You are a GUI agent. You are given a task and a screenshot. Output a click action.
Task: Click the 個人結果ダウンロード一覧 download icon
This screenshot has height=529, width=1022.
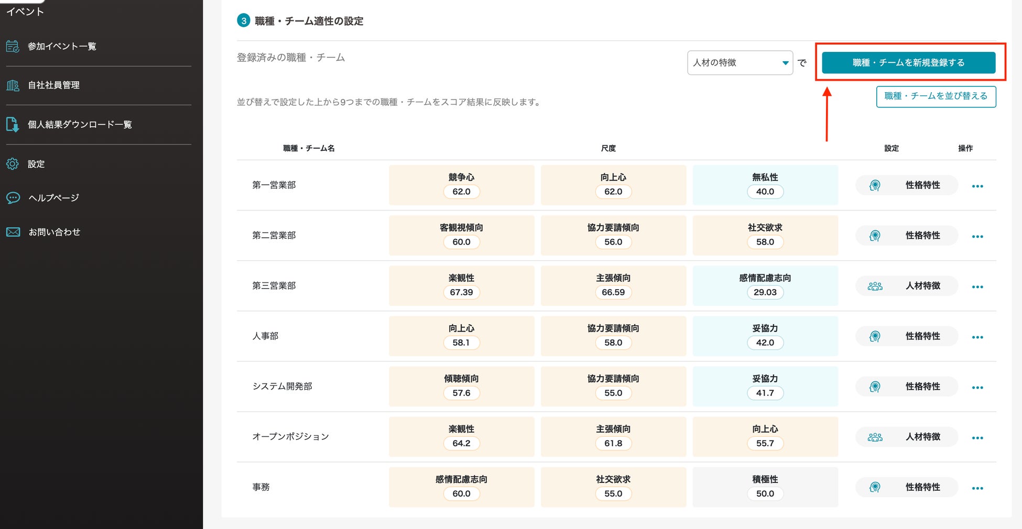coord(13,125)
